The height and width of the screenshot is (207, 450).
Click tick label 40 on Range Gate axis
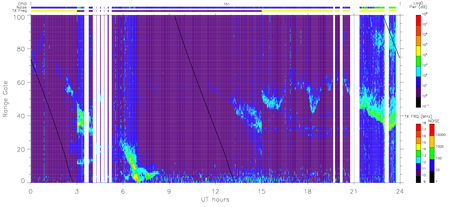22,116
